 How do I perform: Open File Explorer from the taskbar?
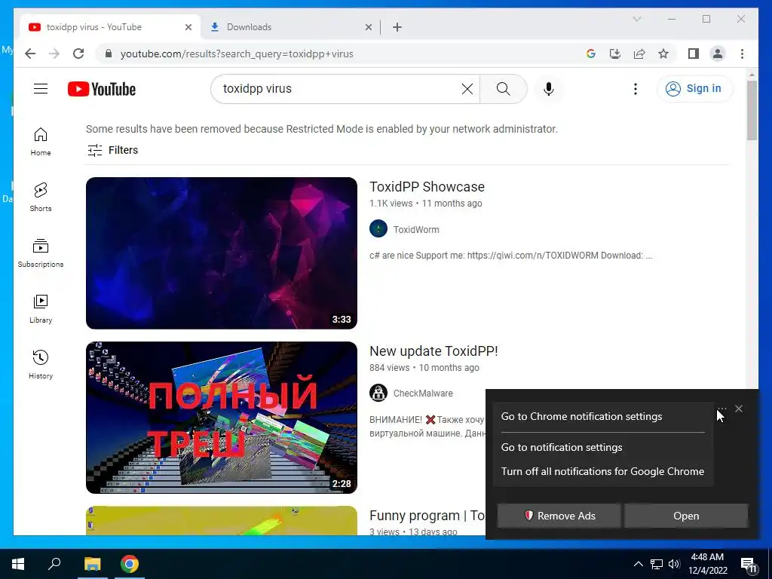92,564
